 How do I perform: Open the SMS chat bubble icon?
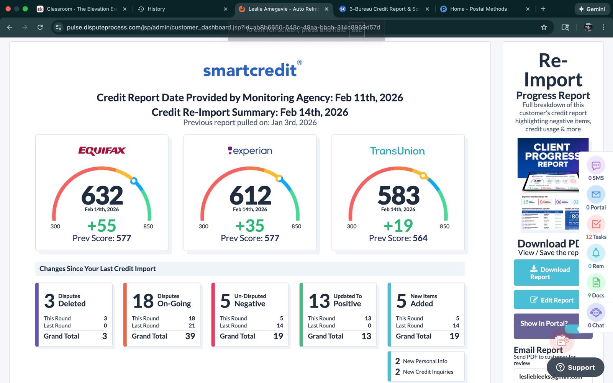tap(596, 166)
